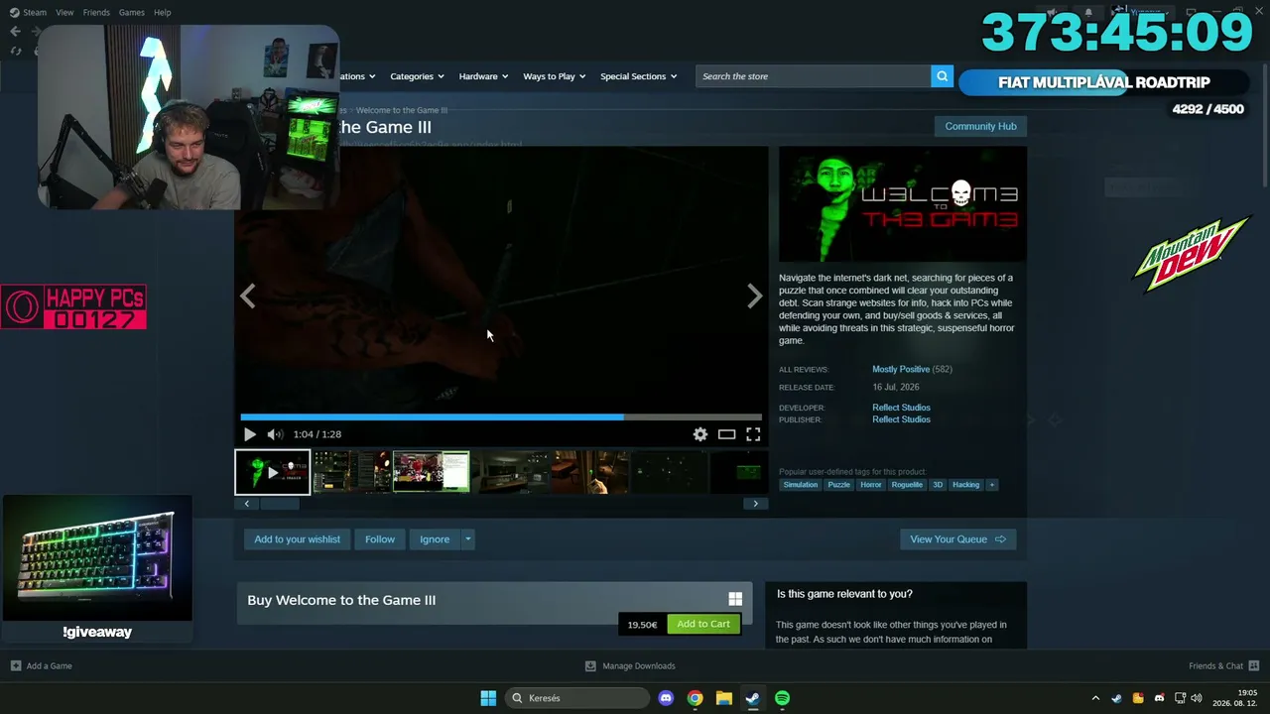Mute the trailer volume speaker icon
The width and height of the screenshot is (1270, 714).
(x=275, y=434)
